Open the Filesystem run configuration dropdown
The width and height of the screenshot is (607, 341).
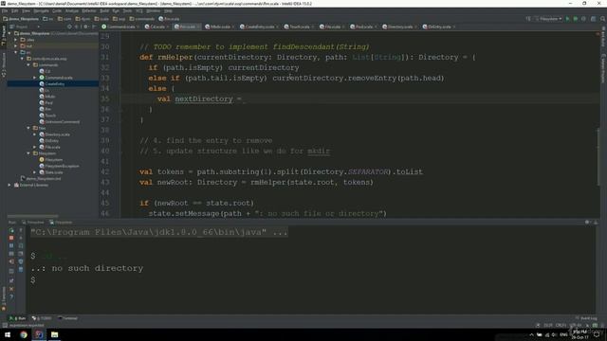coord(548,19)
